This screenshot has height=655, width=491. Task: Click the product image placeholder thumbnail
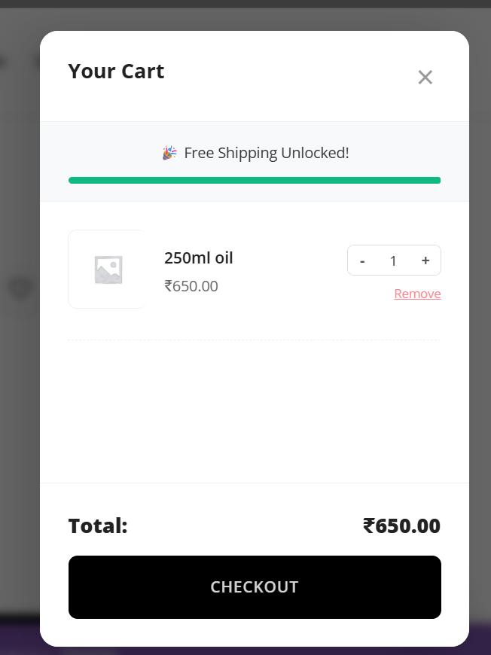[108, 270]
